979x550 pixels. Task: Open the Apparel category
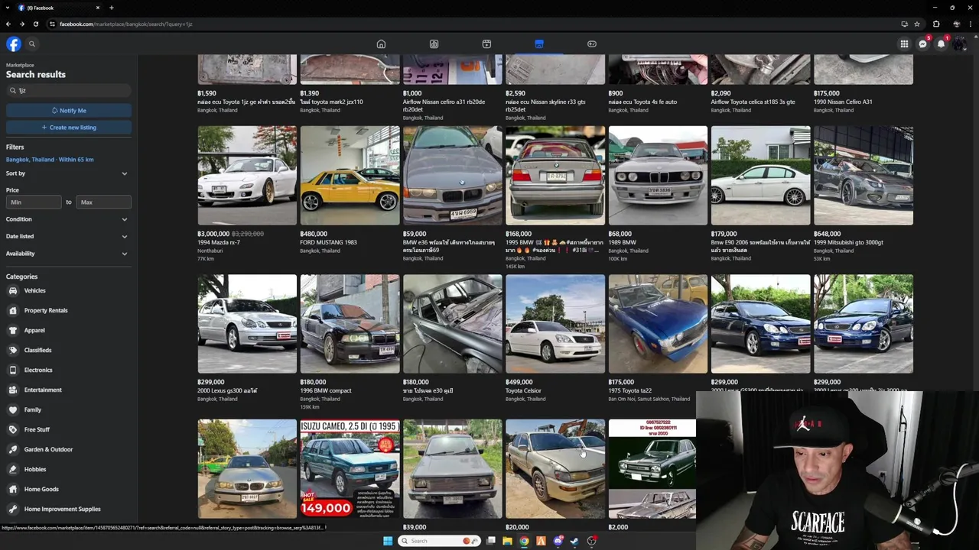(x=67, y=331)
